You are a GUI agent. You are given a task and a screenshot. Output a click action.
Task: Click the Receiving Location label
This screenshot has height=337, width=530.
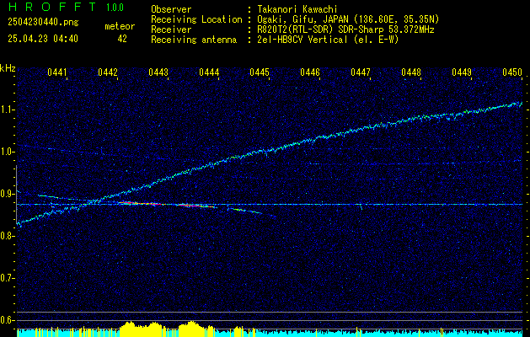pos(196,19)
